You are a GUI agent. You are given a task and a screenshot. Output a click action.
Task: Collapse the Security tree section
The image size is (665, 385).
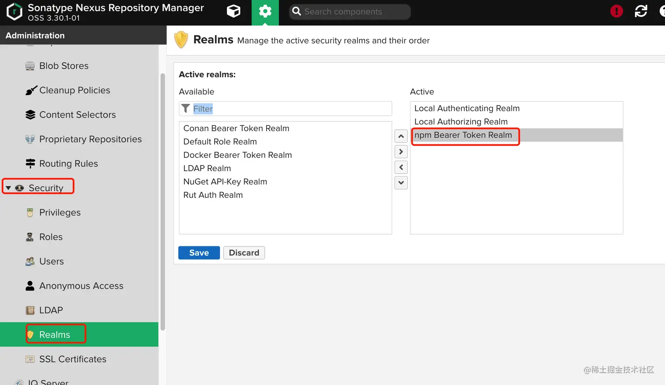click(x=8, y=188)
